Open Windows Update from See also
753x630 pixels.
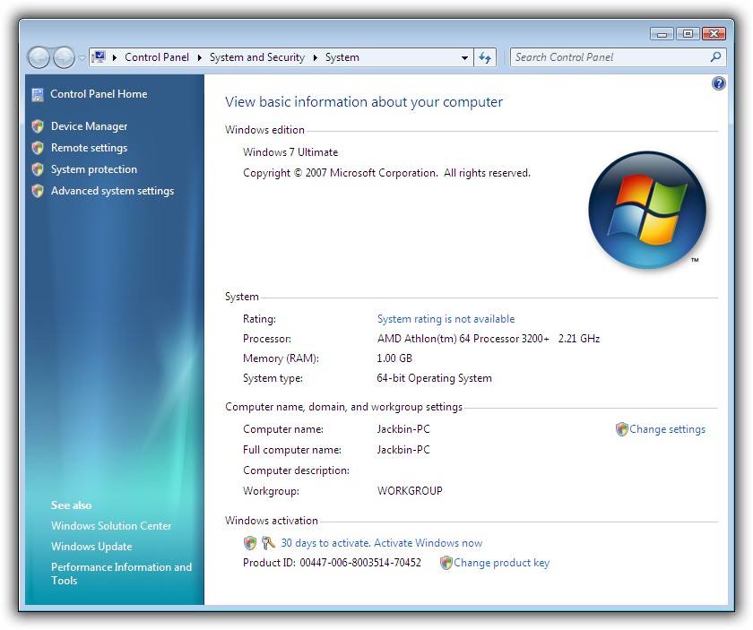[91, 546]
